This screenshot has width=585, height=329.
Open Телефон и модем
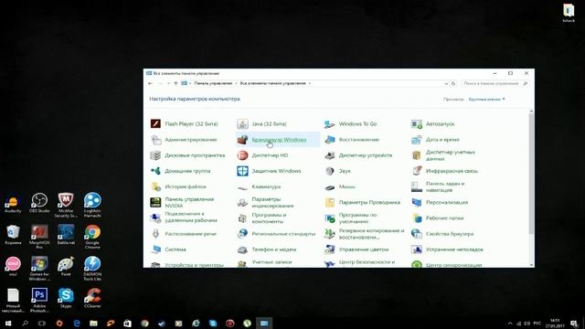coord(266,249)
